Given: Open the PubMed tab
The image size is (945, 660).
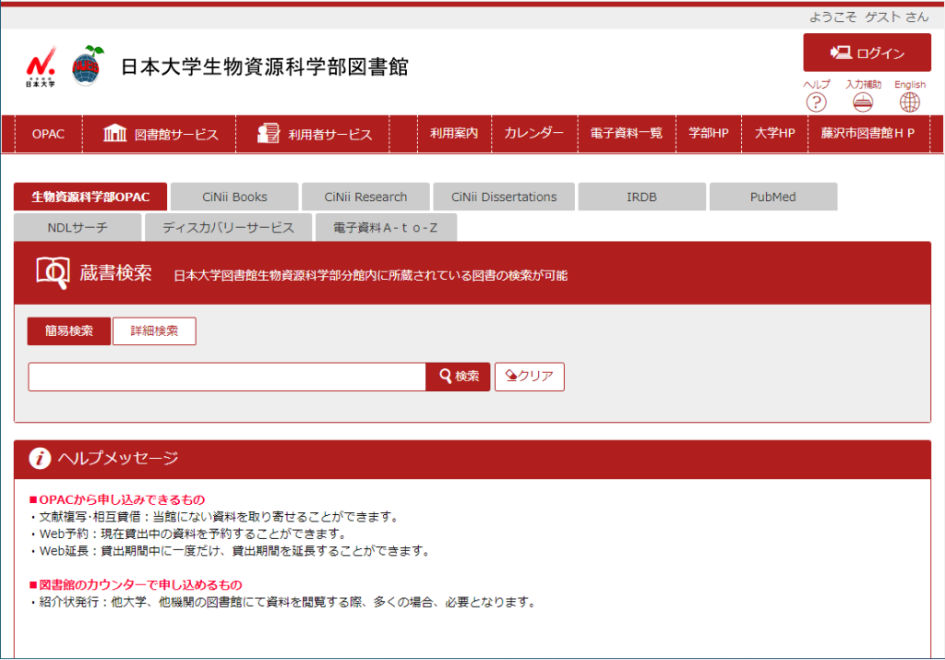Looking at the screenshot, I should [x=773, y=197].
